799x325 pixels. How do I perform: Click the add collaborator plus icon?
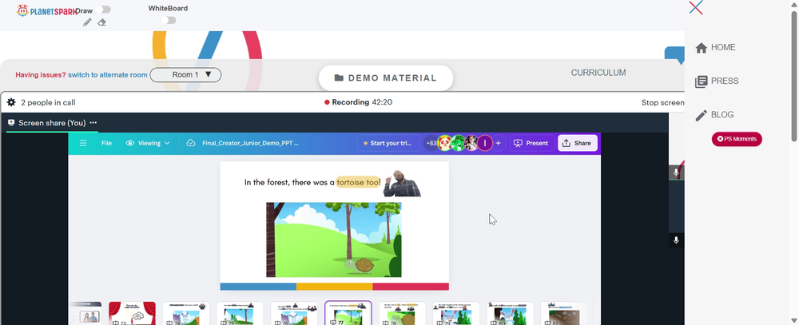(x=499, y=143)
